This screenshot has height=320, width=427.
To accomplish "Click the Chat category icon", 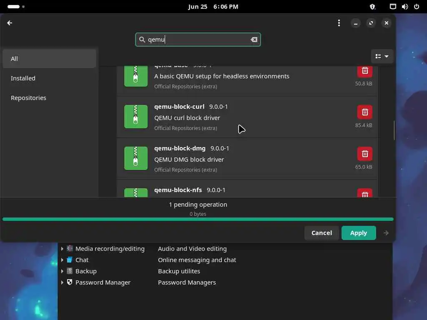I will coord(70,260).
